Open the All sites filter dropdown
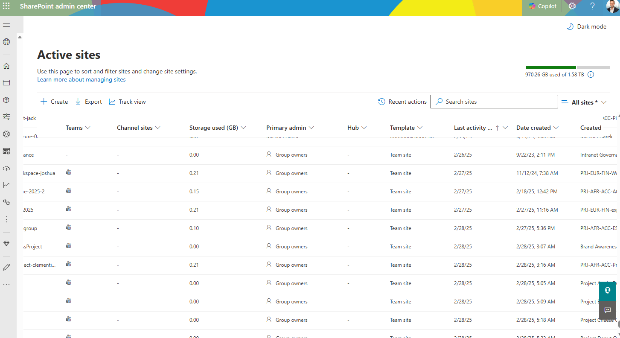This screenshot has width=620, height=338. tap(584, 102)
